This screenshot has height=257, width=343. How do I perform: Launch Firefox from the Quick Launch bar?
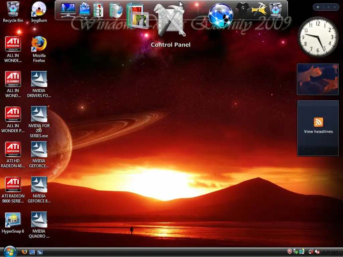click(x=24, y=252)
